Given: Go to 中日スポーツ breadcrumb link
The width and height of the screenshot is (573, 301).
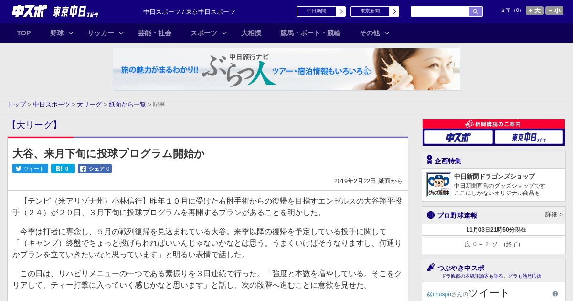Looking at the screenshot, I should [52, 105].
